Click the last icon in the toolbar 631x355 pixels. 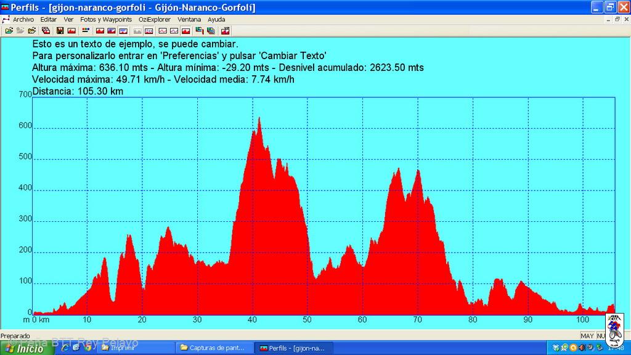point(225,30)
